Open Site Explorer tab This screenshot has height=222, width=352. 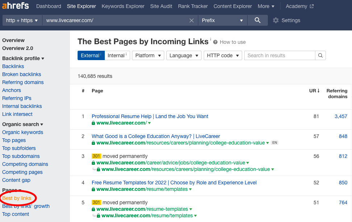[81, 6]
